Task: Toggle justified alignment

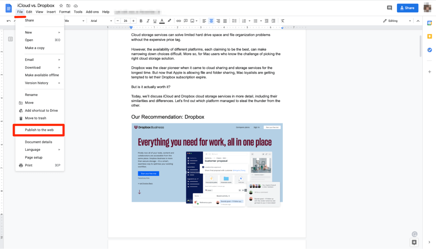Action: [x=225, y=21]
